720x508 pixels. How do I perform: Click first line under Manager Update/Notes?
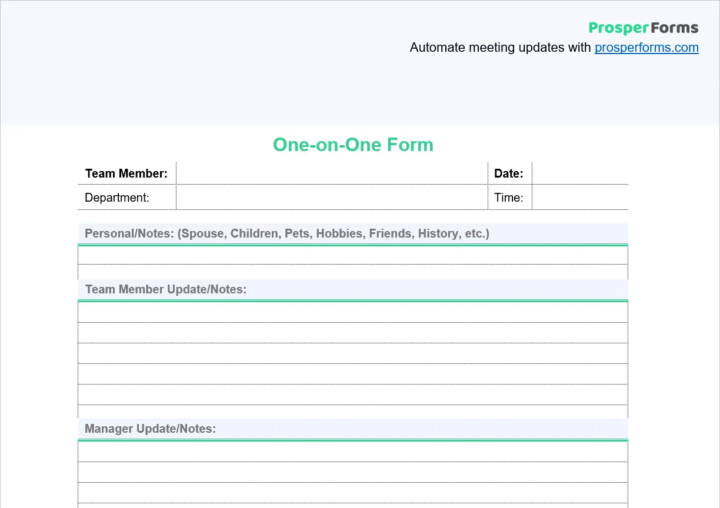coord(353,452)
